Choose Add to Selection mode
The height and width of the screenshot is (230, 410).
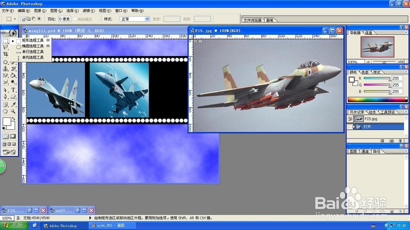coord(28,19)
